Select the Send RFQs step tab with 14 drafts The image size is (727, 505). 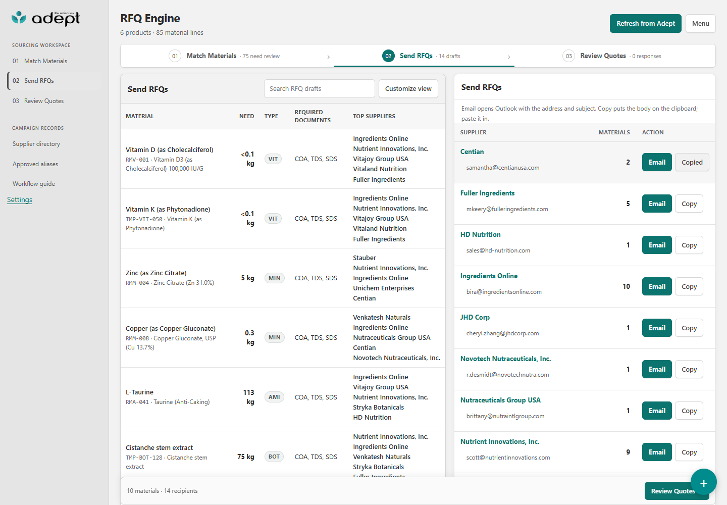coord(424,56)
